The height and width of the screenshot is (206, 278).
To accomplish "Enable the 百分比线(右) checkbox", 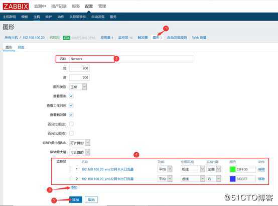I will [x=71, y=133].
